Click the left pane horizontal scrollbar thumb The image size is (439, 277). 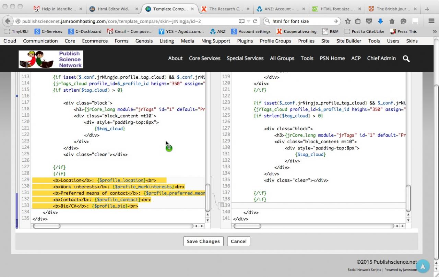click(x=47, y=226)
